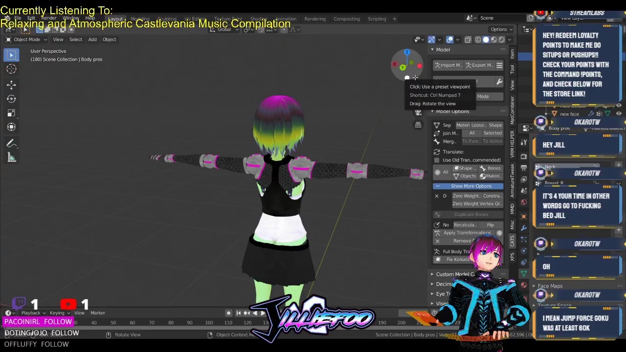Screen dimensions: 626x352
Task: Open Modifier properties wrench tab
Action: coord(524,228)
